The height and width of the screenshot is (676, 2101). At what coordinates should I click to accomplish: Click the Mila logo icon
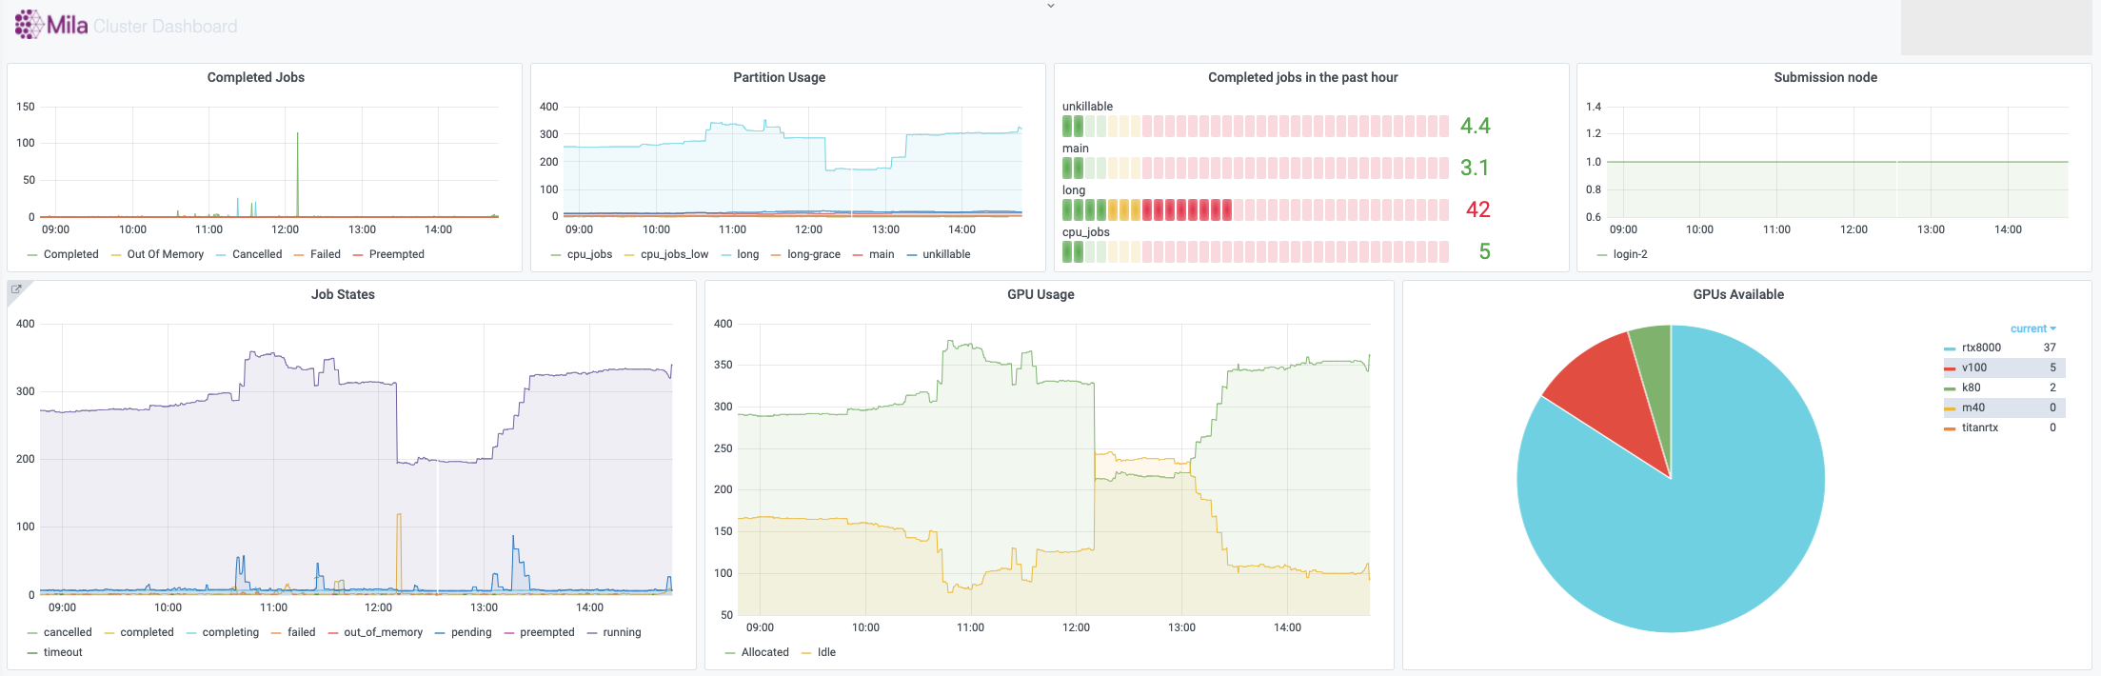pyautogui.click(x=29, y=25)
